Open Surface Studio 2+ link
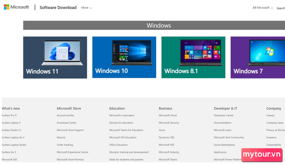 [x=12, y=130]
